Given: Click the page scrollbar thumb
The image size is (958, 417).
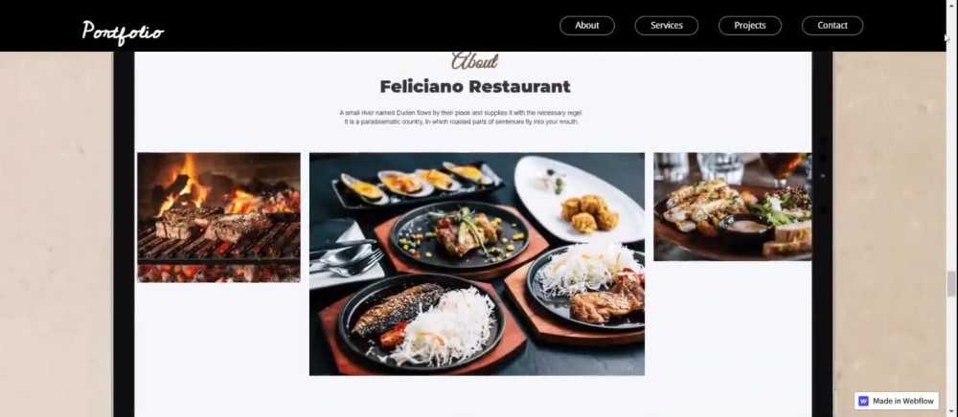Looking at the screenshot, I should tap(950, 283).
